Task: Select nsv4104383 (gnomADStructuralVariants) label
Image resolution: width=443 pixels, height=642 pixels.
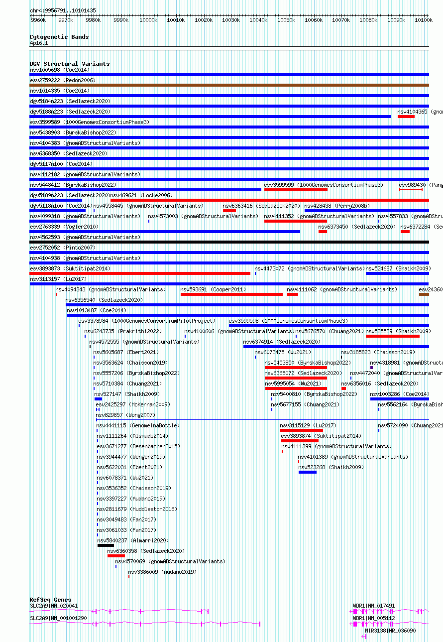Action: tap(85, 143)
